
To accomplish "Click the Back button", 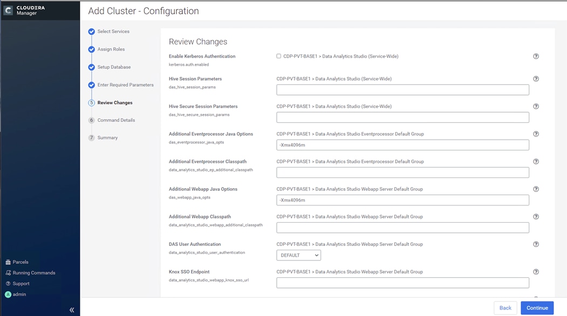I will tap(505, 308).
